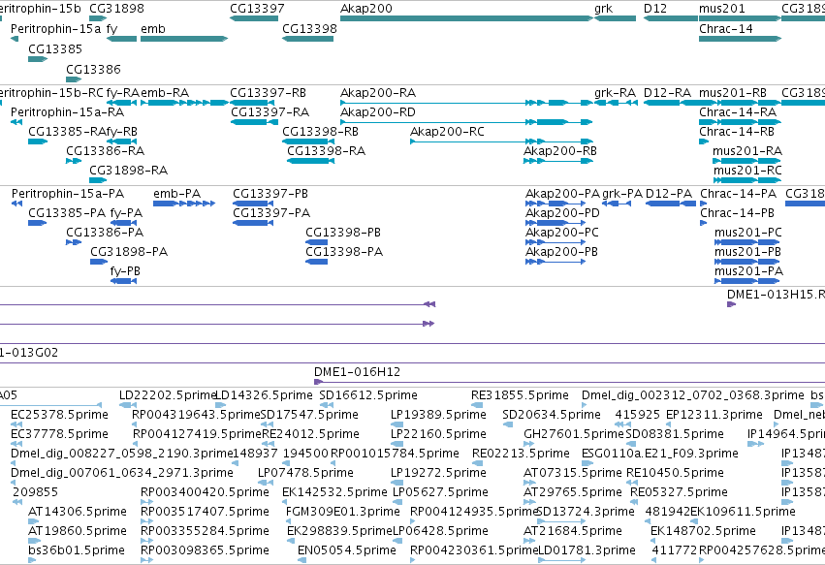This screenshot has width=825, height=565.
Task: Select the CG31898-PA protein label
Action: pos(129,253)
